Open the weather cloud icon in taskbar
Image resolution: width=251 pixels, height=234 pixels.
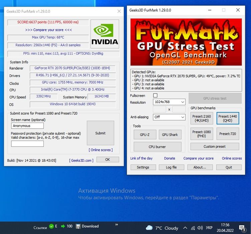click(149, 228)
